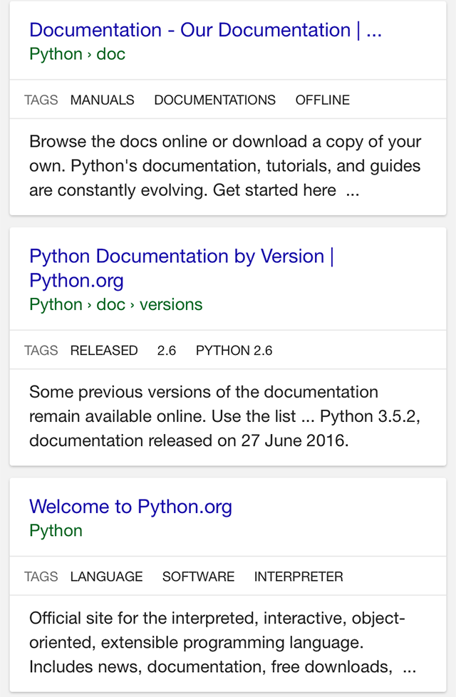Tap the INTERPRETER tag

click(298, 577)
